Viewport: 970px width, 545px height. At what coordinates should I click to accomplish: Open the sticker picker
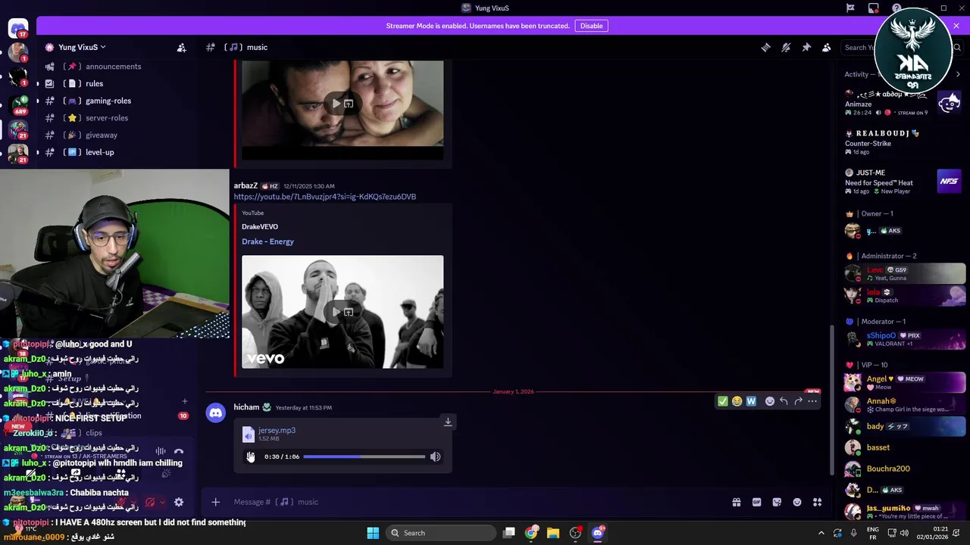point(777,502)
